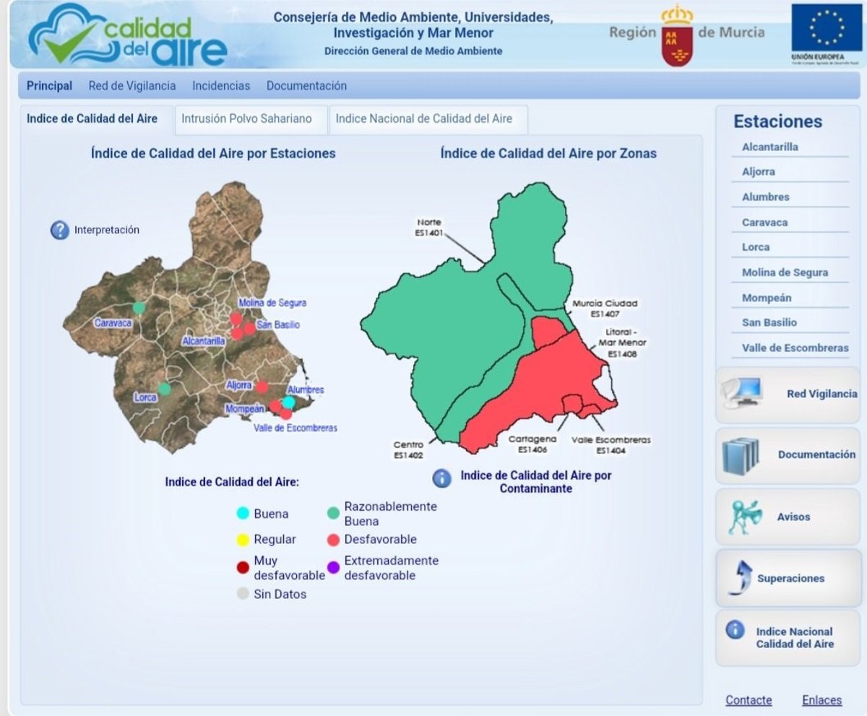The height and width of the screenshot is (716, 867).
Task: Follow the Enlaces link at the bottom
Action: (x=821, y=700)
